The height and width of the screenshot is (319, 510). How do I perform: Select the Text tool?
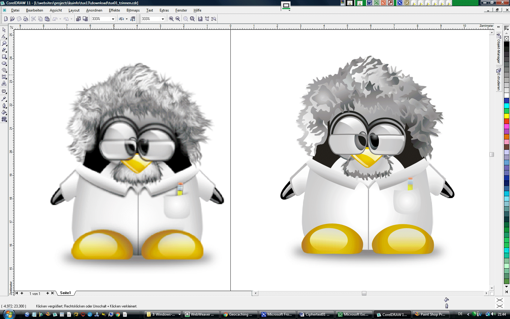click(x=4, y=84)
